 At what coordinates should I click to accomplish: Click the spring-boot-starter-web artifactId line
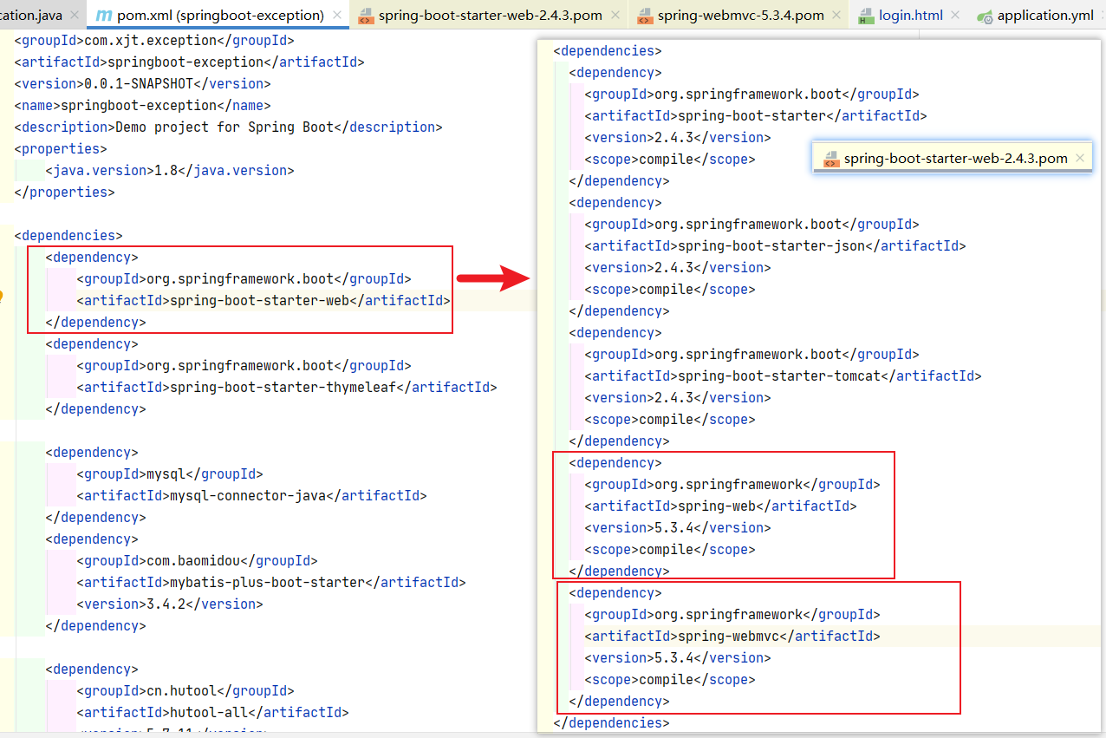point(263,301)
